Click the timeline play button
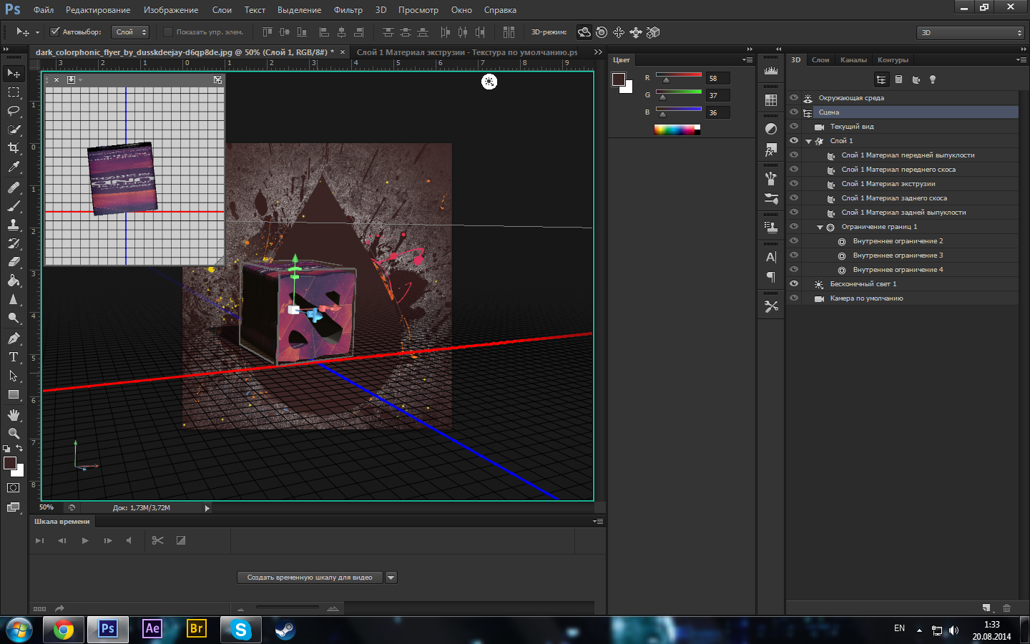The image size is (1030, 644). (x=85, y=540)
